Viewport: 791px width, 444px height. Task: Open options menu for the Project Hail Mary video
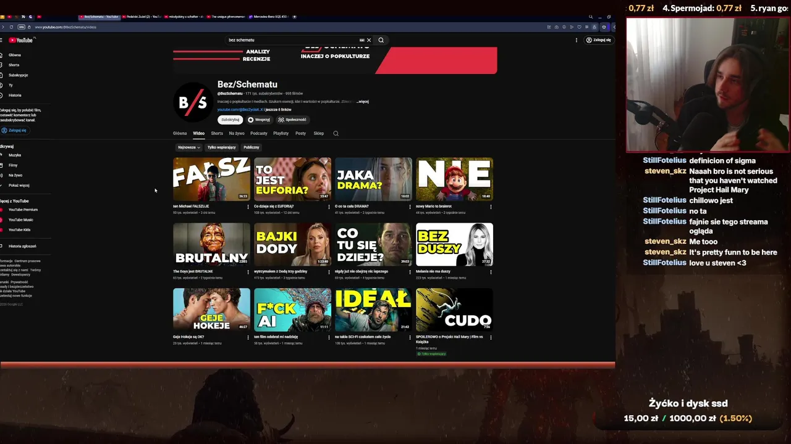[x=491, y=337]
